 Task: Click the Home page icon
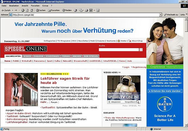point(32,11)
